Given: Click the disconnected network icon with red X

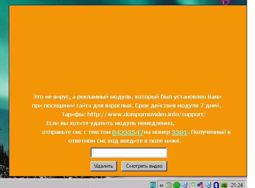Looking at the screenshot, I should (200, 185).
